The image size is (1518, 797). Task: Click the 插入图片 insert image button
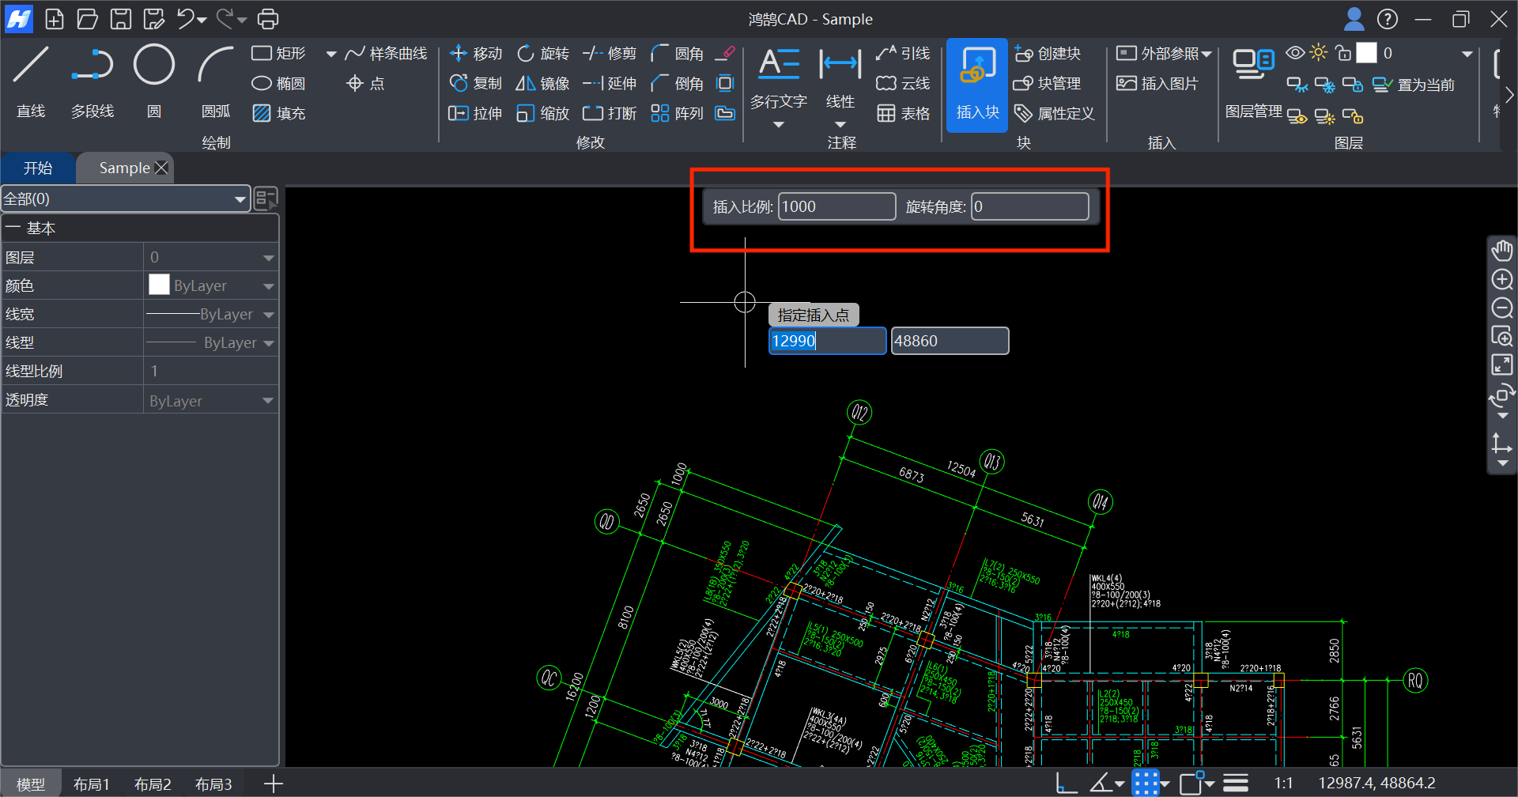click(x=1157, y=83)
